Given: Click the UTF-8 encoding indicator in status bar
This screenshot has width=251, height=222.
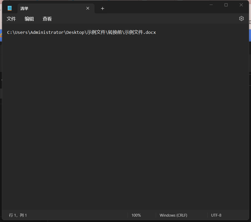Looking at the screenshot, I should (x=216, y=215).
